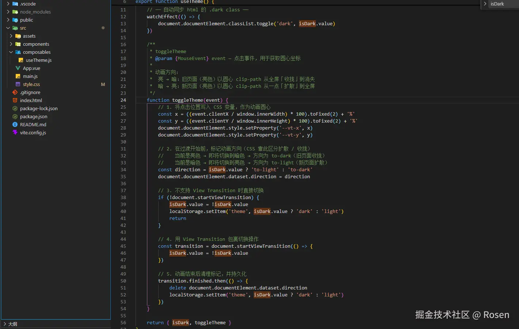Screen dimensions: 519x329
Task: Click '--vt-x' string on line 28
Action: [290, 128]
